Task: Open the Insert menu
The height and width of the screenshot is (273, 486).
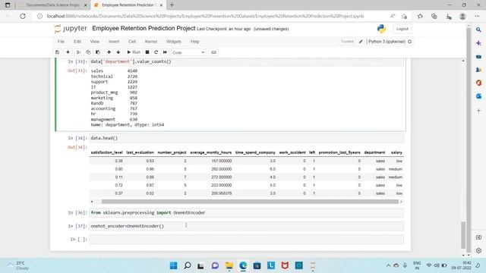Action: click(114, 42)
